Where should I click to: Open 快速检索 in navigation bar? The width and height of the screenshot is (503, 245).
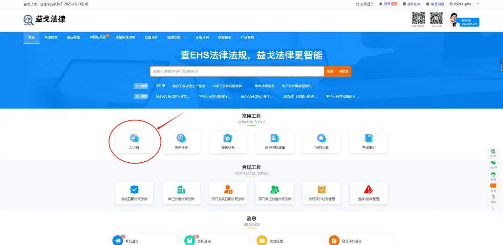point(51,37)
